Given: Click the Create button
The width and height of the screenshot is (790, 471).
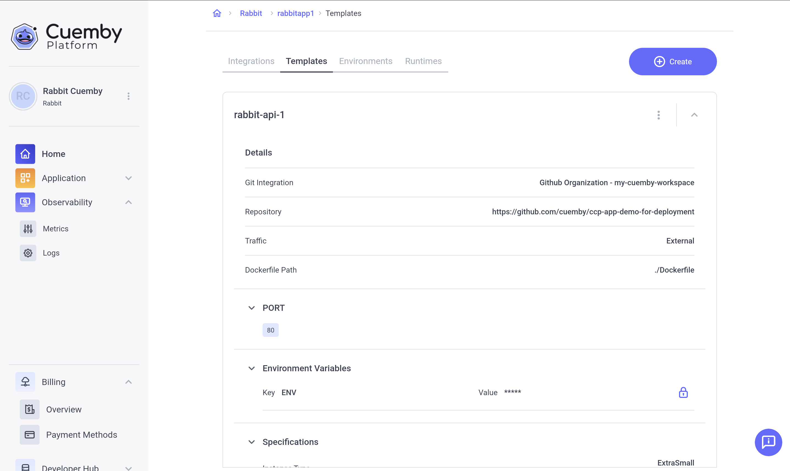Looking at the screenshot, I should [x=673, y=62].
